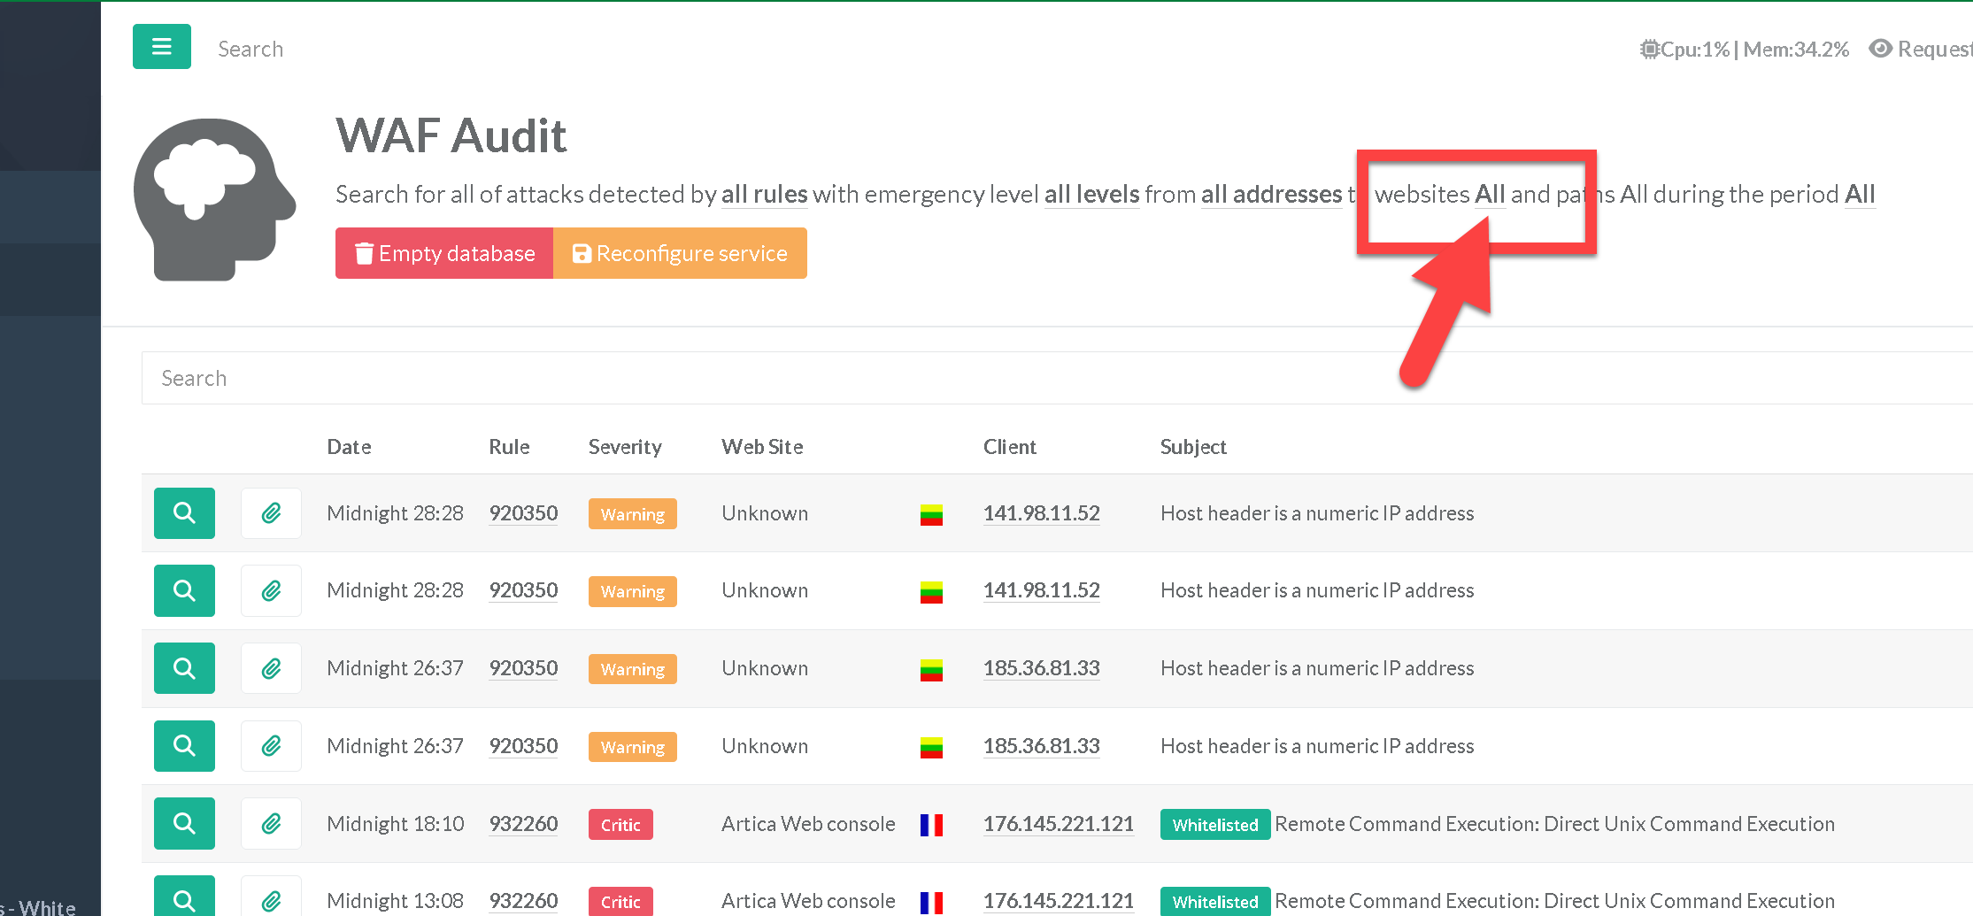Open details for first 185.36.81.33 event

(184, 668)
